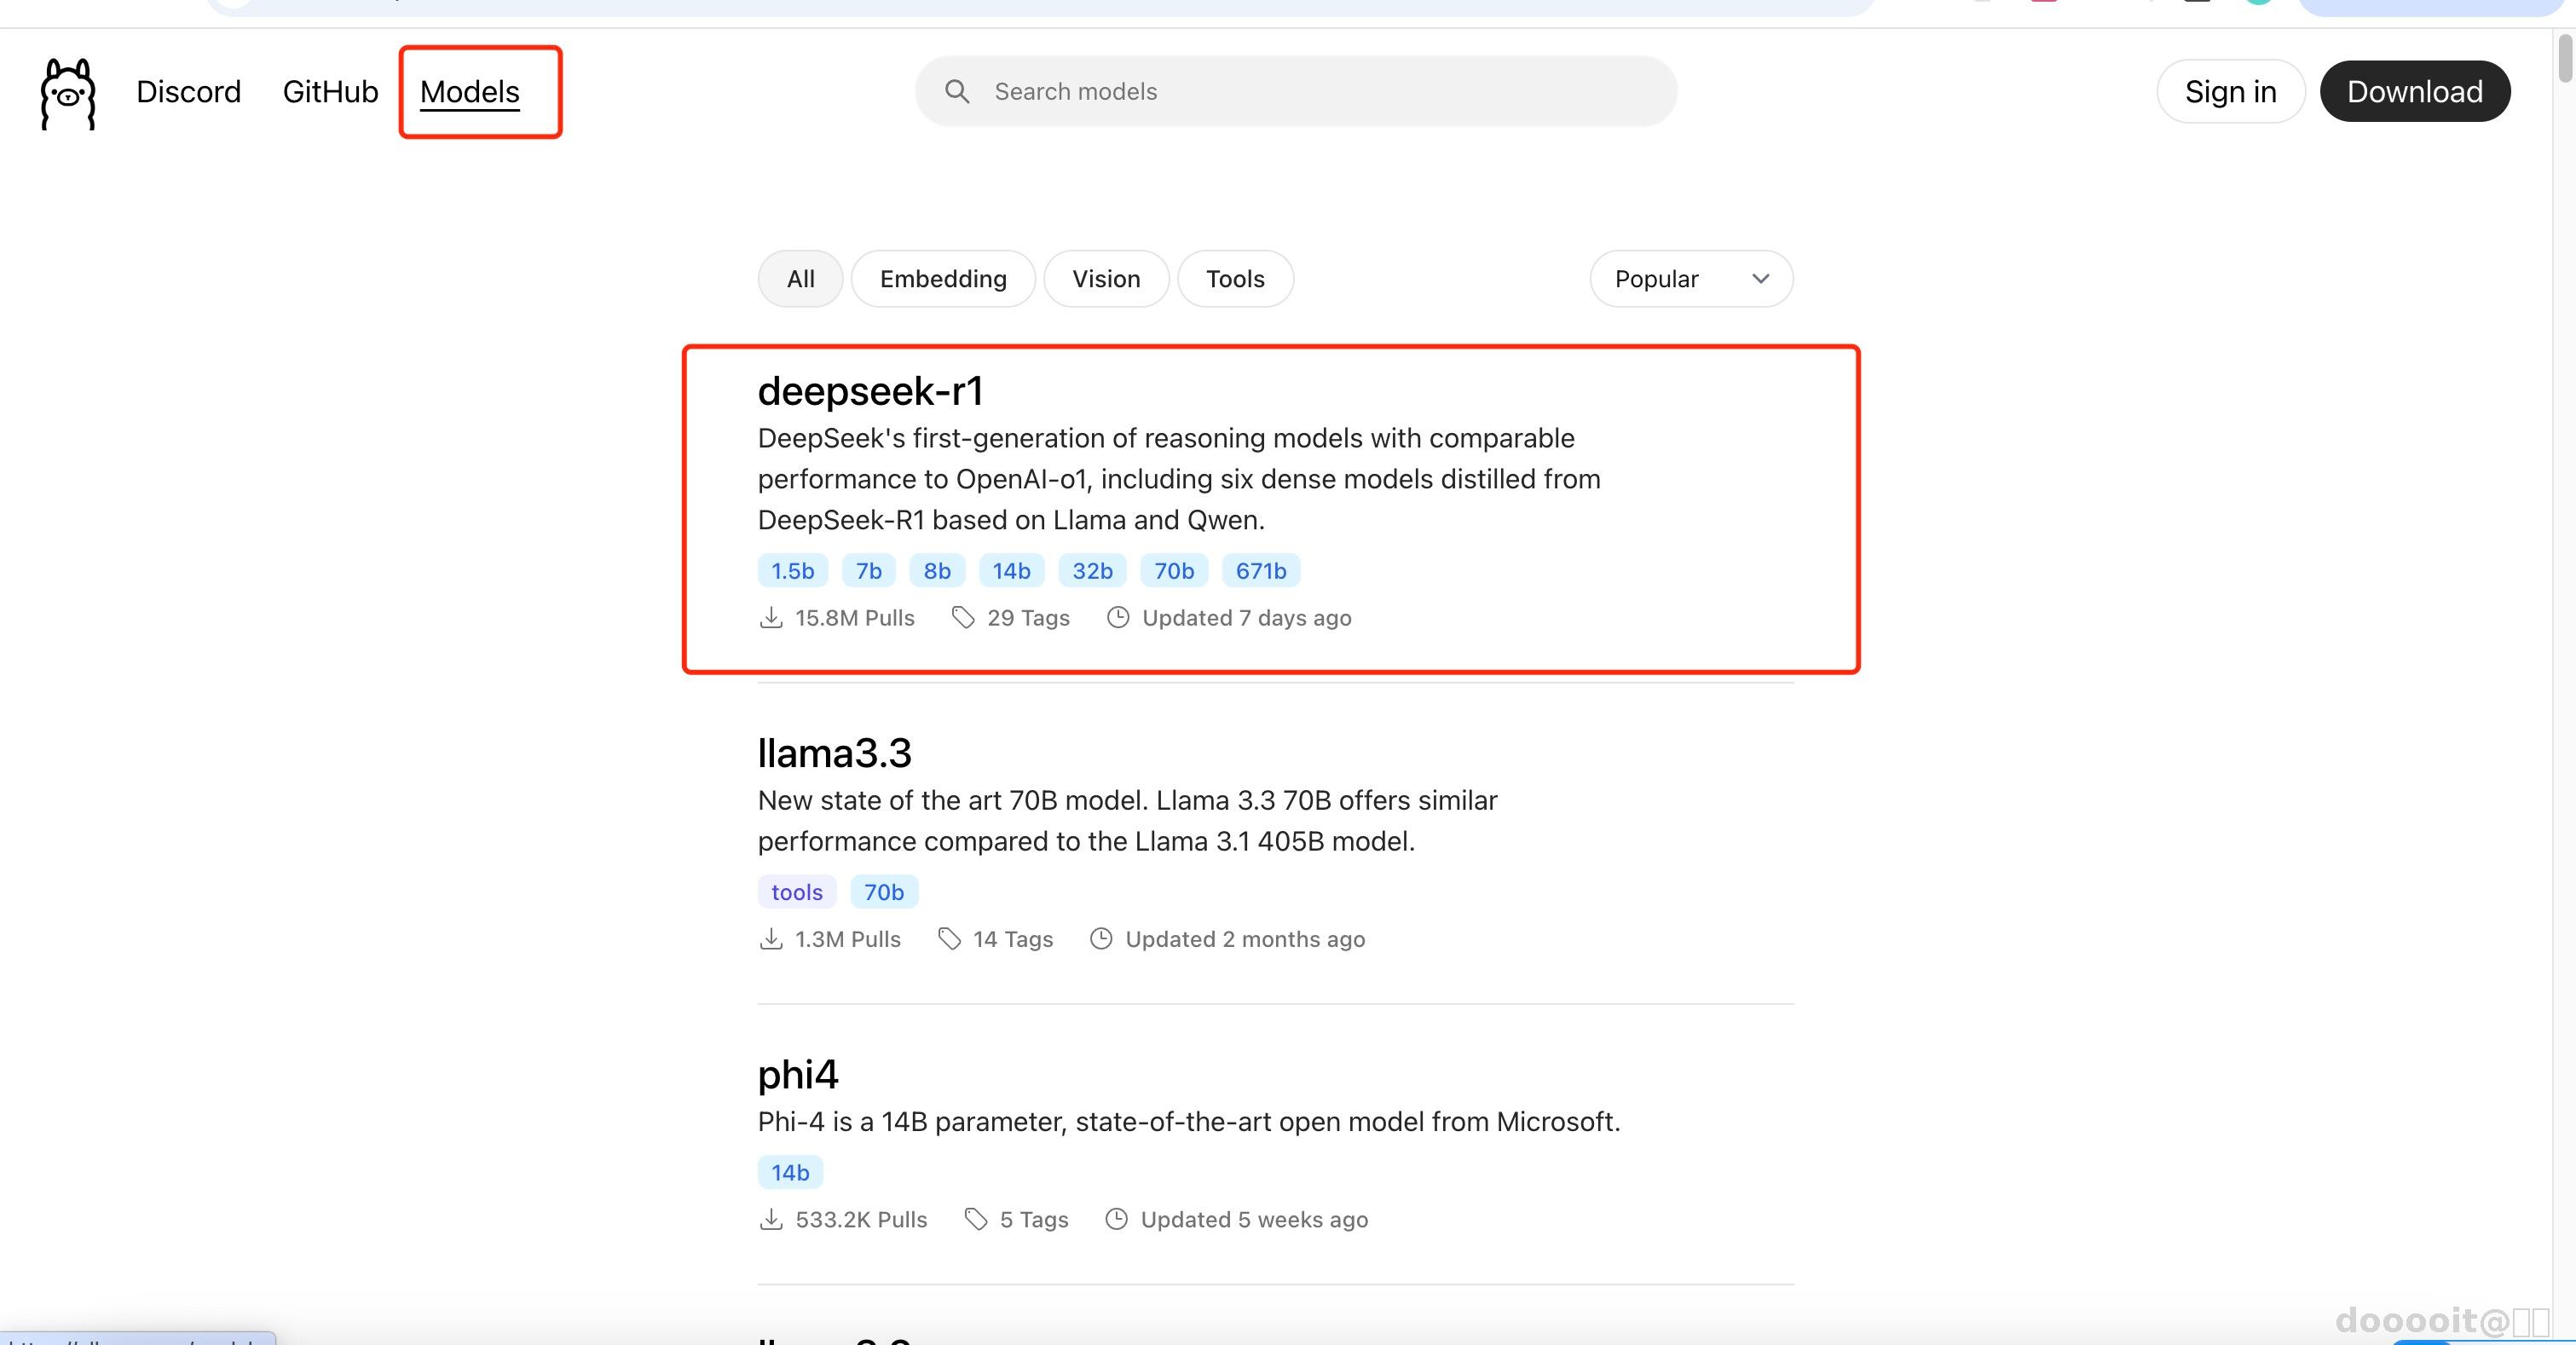Open the deepseek-r1 model title link
The height and width of the screenshot is (1345, 2576).
[x=870, y=391]
